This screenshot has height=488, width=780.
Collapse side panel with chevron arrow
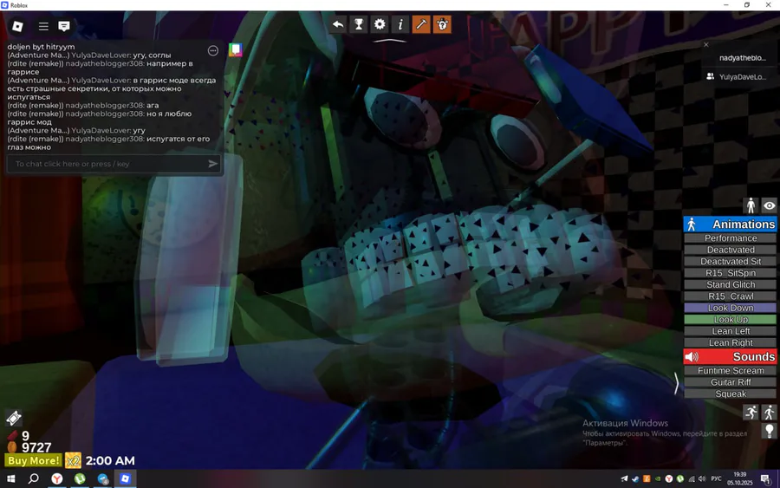pyautogui.click(x=677, y=383)
